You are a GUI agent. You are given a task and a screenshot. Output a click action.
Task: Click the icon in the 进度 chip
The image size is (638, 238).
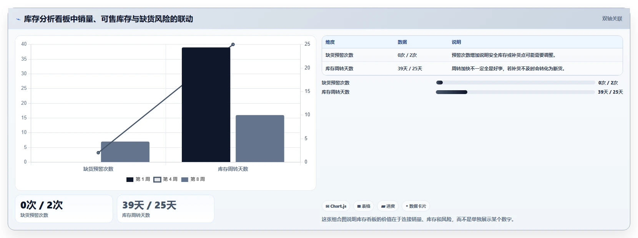[383, 207]
